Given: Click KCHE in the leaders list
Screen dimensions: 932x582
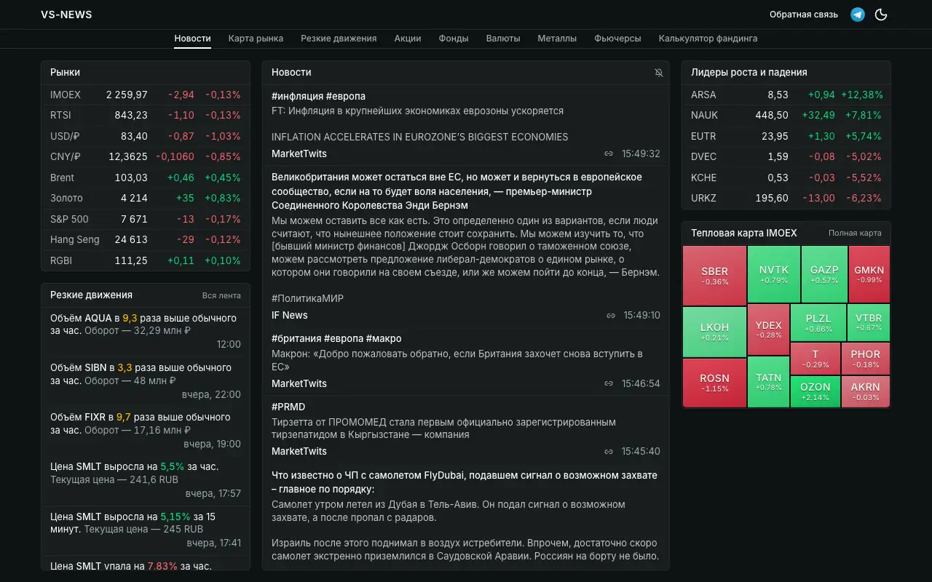Looking at the screenshot, I should pyautogui.click(x=786, y=178).
